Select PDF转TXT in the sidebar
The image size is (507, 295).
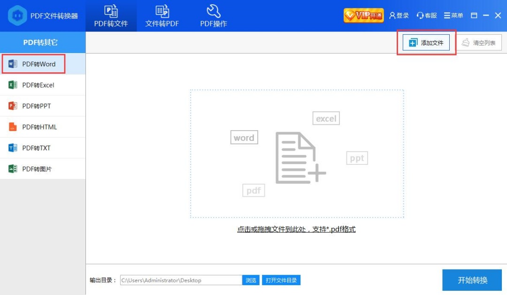pos(43,148)
